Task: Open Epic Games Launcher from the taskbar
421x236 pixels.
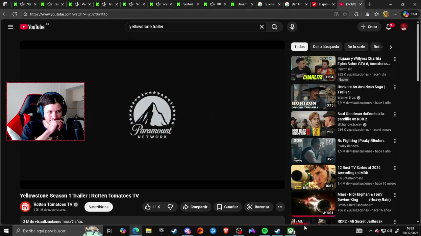Action: pyautogui.click(x=161, y=231)
